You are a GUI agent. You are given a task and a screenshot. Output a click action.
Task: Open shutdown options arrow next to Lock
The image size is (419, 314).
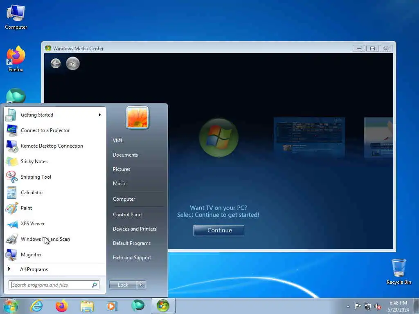141,285
